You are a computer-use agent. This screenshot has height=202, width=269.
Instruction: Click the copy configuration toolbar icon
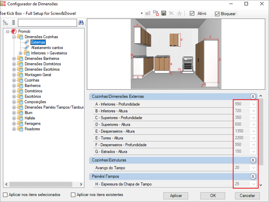click(x=156, y=13)
